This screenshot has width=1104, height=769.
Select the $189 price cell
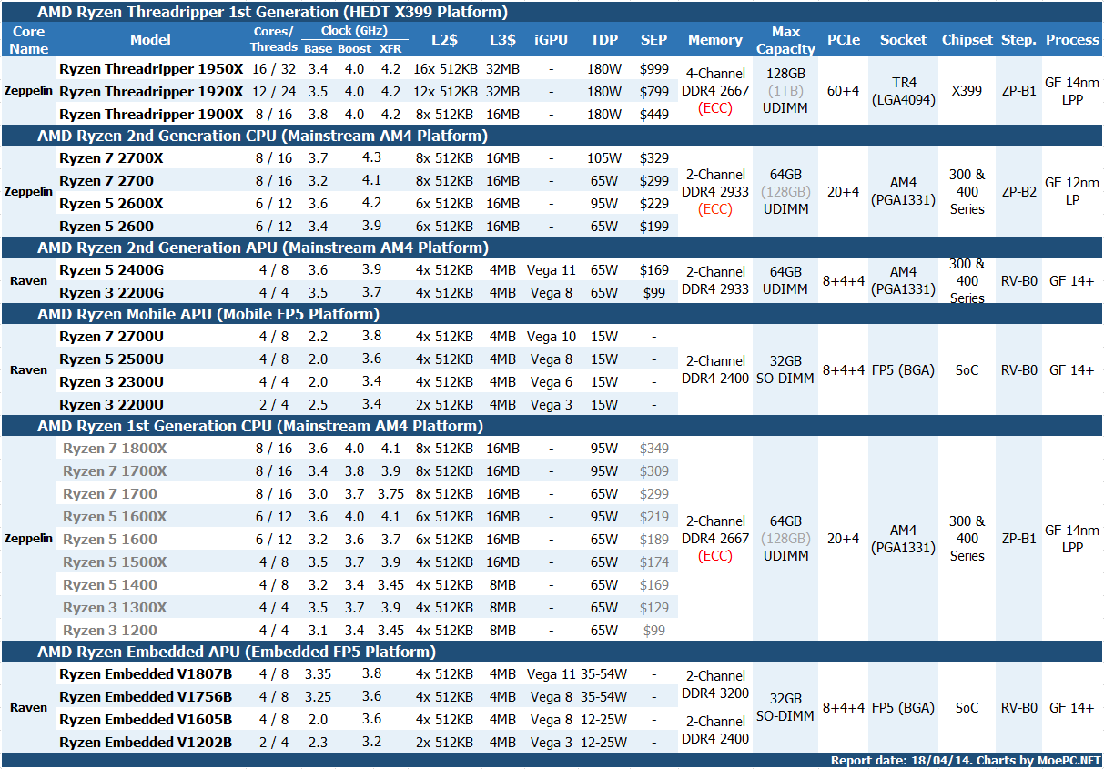[653, 540]
